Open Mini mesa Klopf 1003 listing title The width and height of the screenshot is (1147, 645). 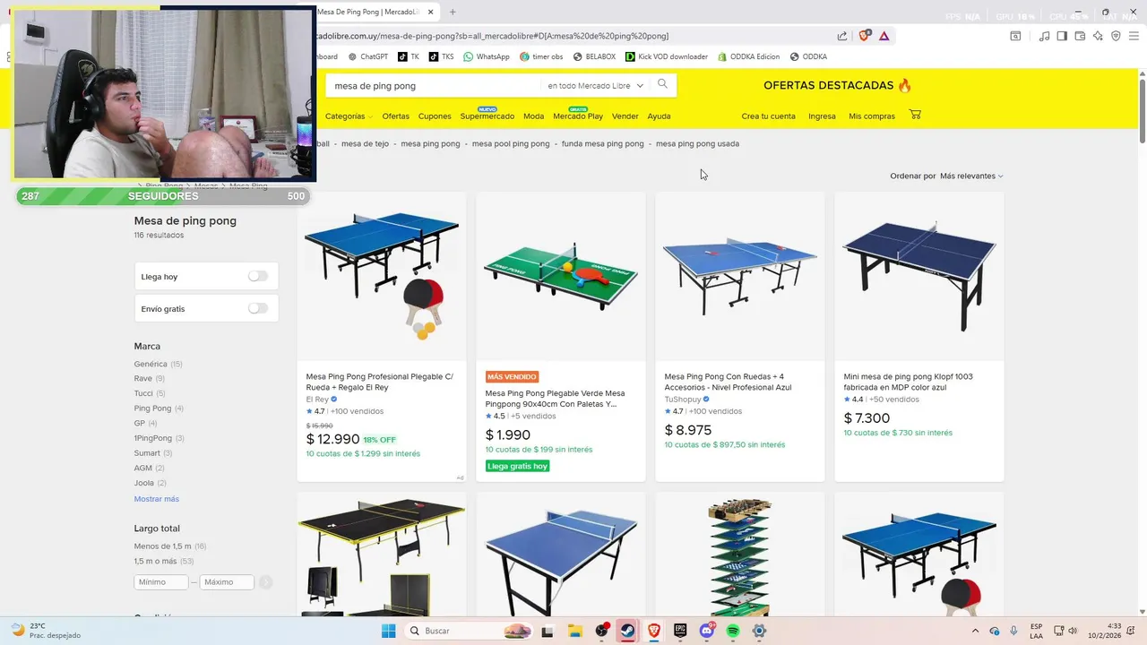(x=908, y=382)
